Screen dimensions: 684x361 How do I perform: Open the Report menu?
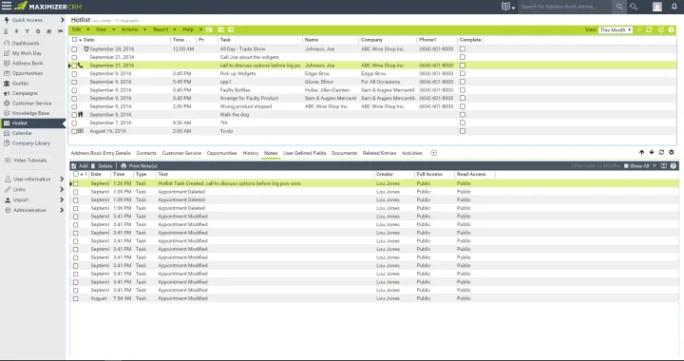coord(164,29)
